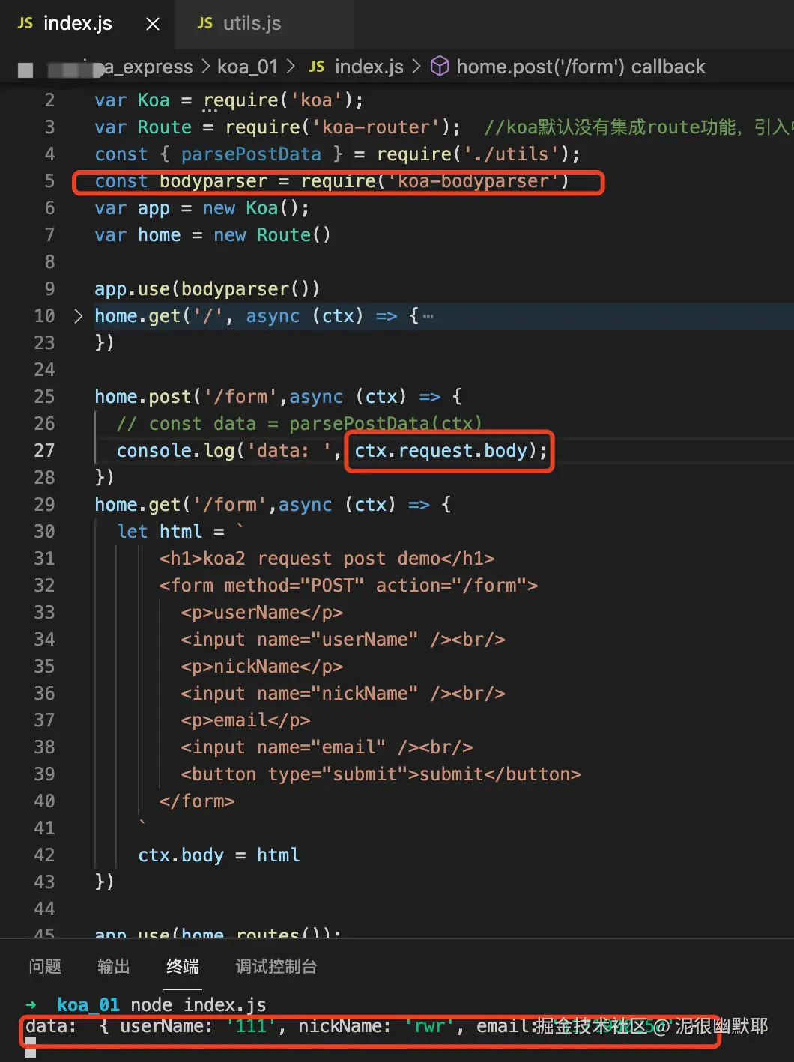Image resolution: width=794 pixels, height=1062 pixels.
Task: Select the 终端 (Terminal) panel tab
Action: tap(183, 966)
